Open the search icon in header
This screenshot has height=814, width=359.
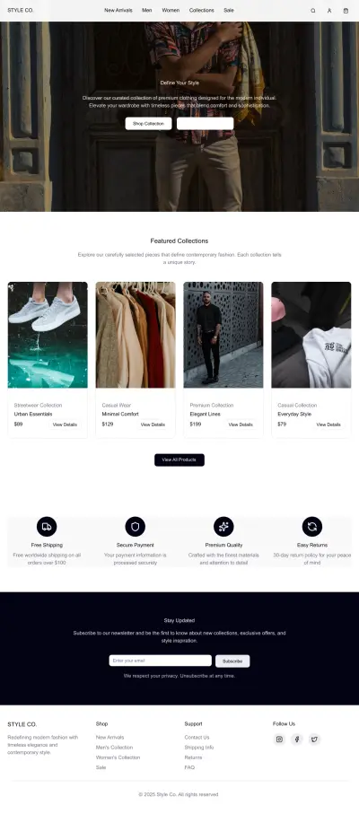click(313, 11)
